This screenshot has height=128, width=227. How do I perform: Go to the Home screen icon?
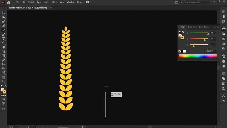point(9,2)
